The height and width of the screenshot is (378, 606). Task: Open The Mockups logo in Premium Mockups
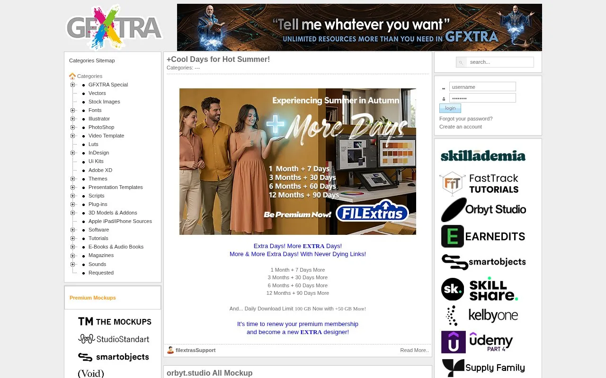pyautogui.click(x=115, y=321)
